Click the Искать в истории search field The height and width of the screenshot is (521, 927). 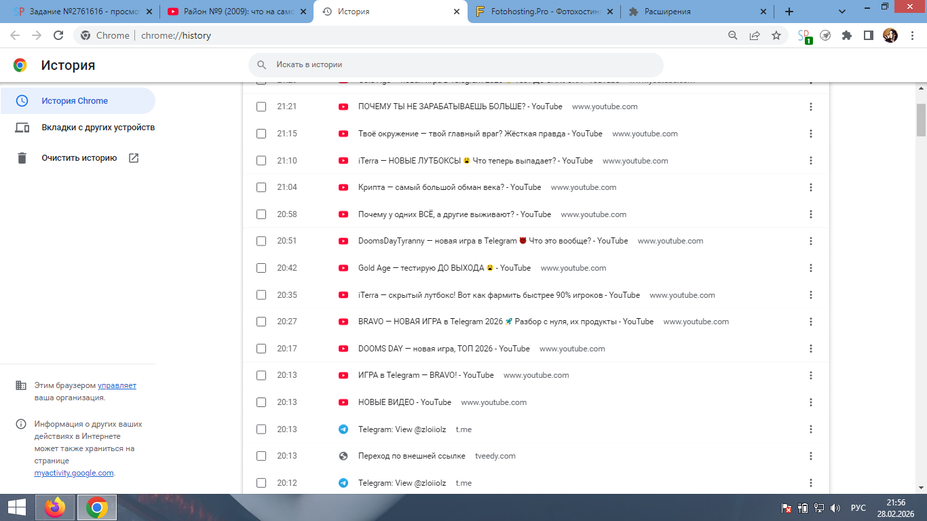click(x=455, y=64)
